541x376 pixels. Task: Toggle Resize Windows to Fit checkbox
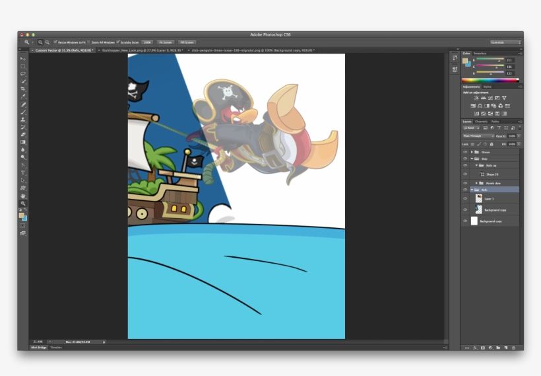click(x=55, y=42)
